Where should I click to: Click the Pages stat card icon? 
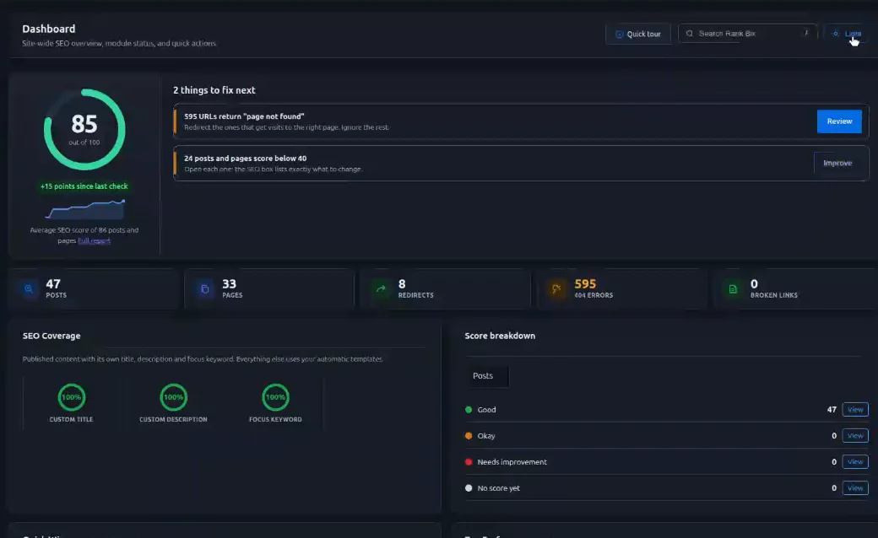coord(205,289)
